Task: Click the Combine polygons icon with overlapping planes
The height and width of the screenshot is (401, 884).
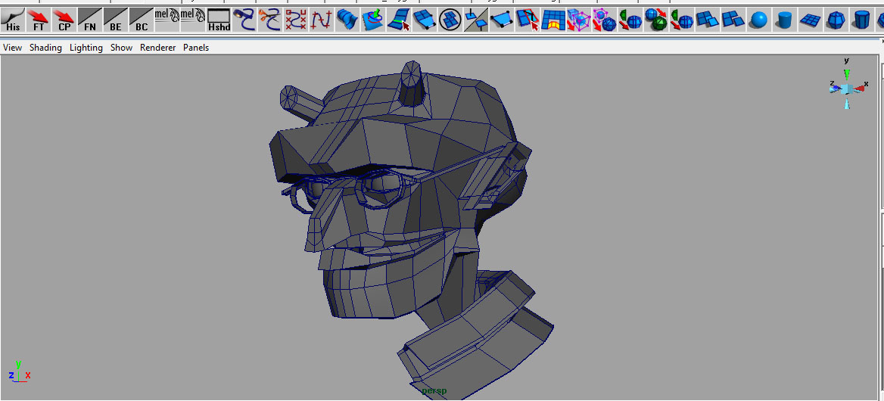Action: point(707,20)
